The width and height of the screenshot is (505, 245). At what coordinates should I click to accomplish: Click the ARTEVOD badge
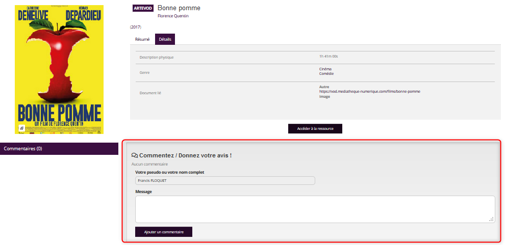click(142, 8)
